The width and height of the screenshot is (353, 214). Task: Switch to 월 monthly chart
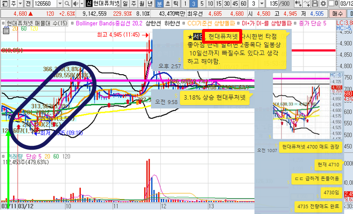click(142, 3)
